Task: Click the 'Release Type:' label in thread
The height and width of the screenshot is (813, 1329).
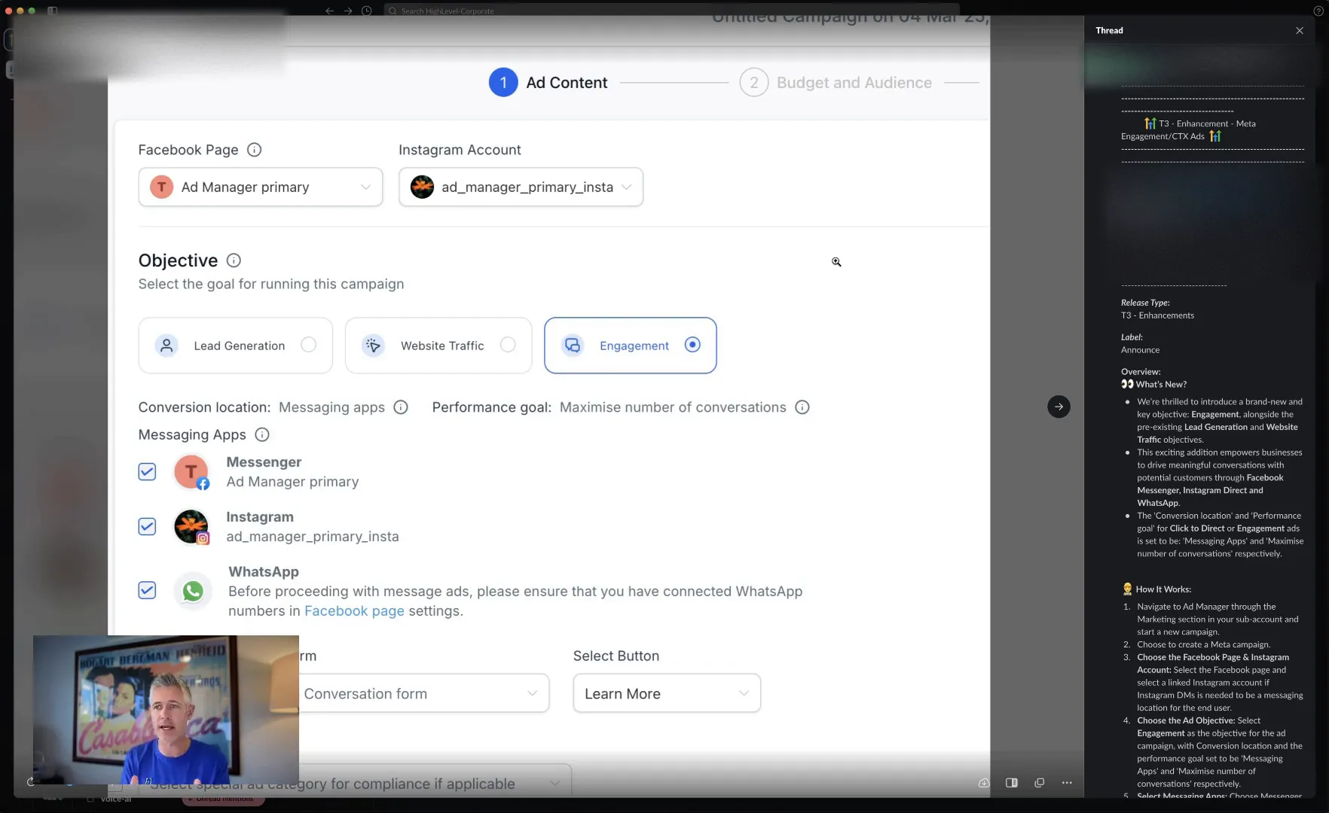Action: coord(1145,303)
